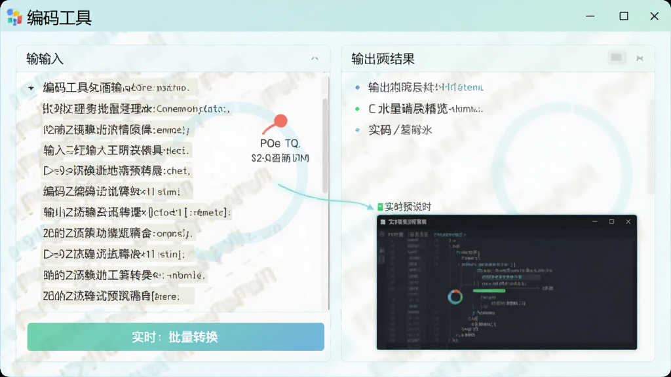Viewport: 671px width, 377px height.
Task: Click the gray view button in 输出颐结果 header
Action: coord(616,58)
